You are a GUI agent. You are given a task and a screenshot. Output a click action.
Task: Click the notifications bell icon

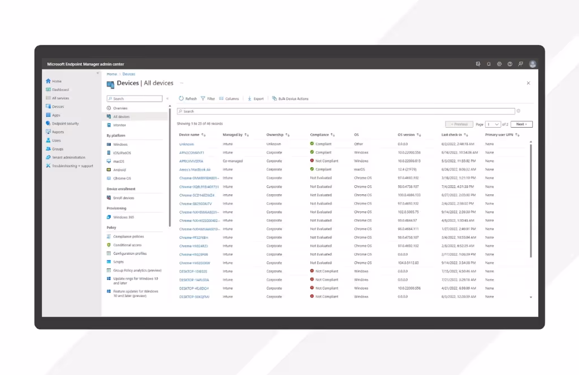click(x=489, y=64)
